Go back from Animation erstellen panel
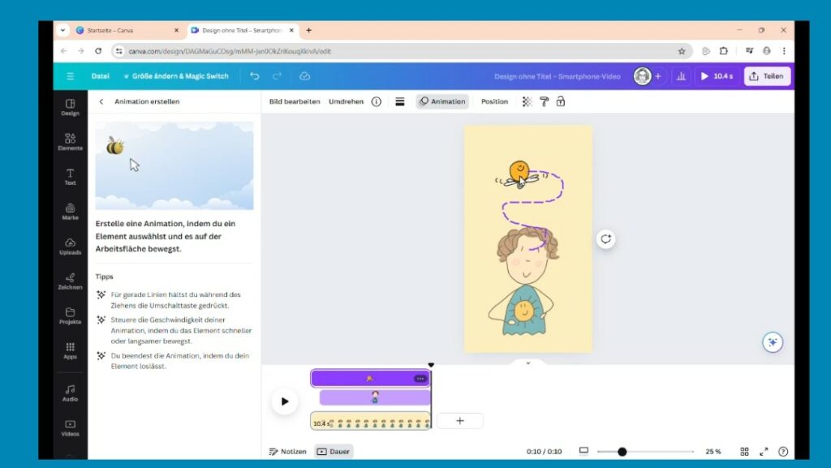The width and height of the screenshot is (831, 468). pyautogui.click(x=101, y=101)
